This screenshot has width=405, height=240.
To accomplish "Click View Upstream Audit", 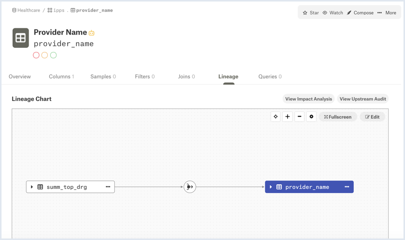I will pos(363,99).
